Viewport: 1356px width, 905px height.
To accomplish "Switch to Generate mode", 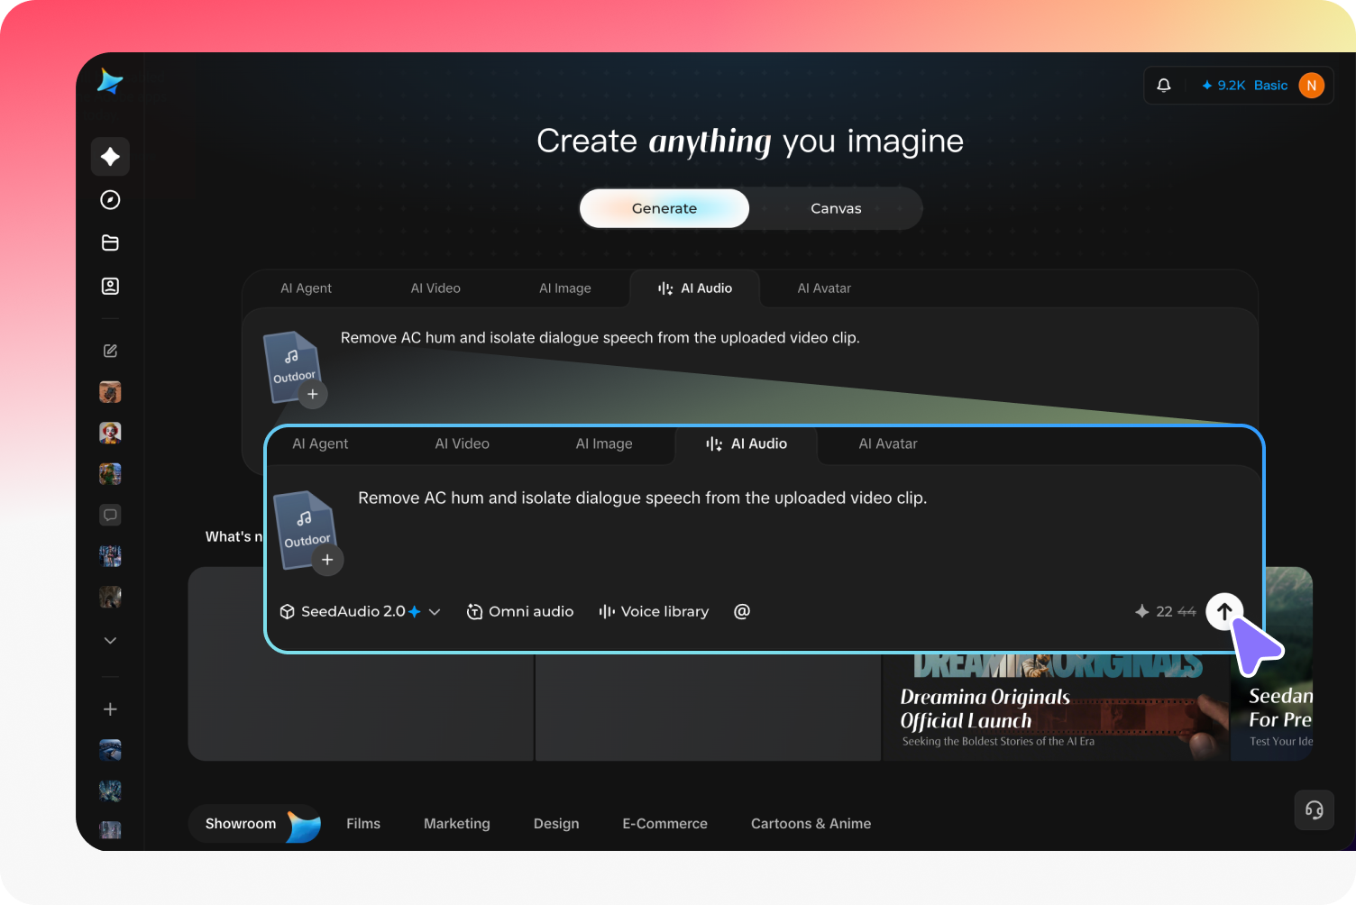I will (664, 208).
